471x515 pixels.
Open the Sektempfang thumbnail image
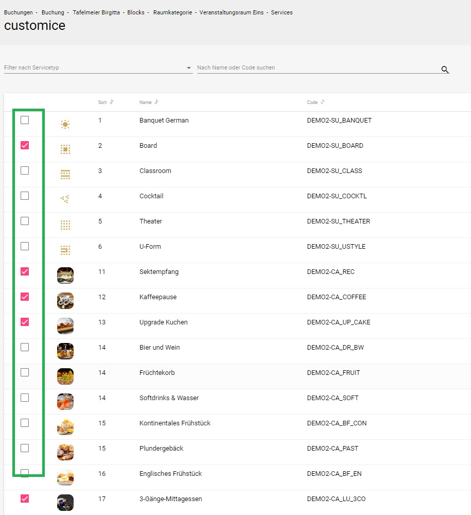click(65, 275)
